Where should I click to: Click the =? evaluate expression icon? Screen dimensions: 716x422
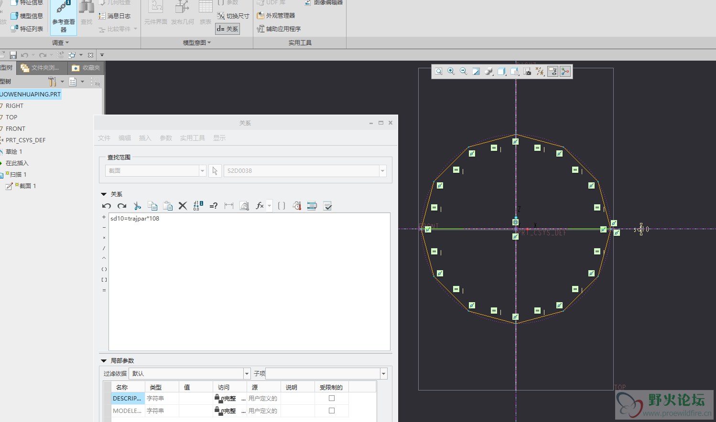[x=214, y=206]
